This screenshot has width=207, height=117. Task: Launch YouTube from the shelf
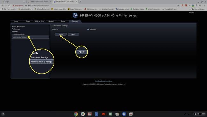point(103,114)
